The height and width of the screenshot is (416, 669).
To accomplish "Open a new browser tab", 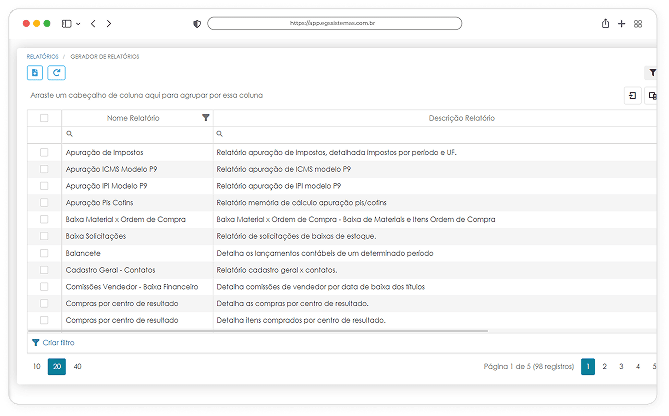I will pos(622,24).
